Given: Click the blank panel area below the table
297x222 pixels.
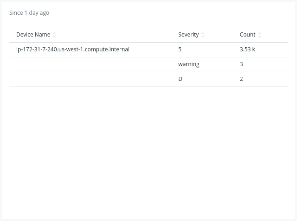Looking at the screenshot, I should tap(148, 153).
